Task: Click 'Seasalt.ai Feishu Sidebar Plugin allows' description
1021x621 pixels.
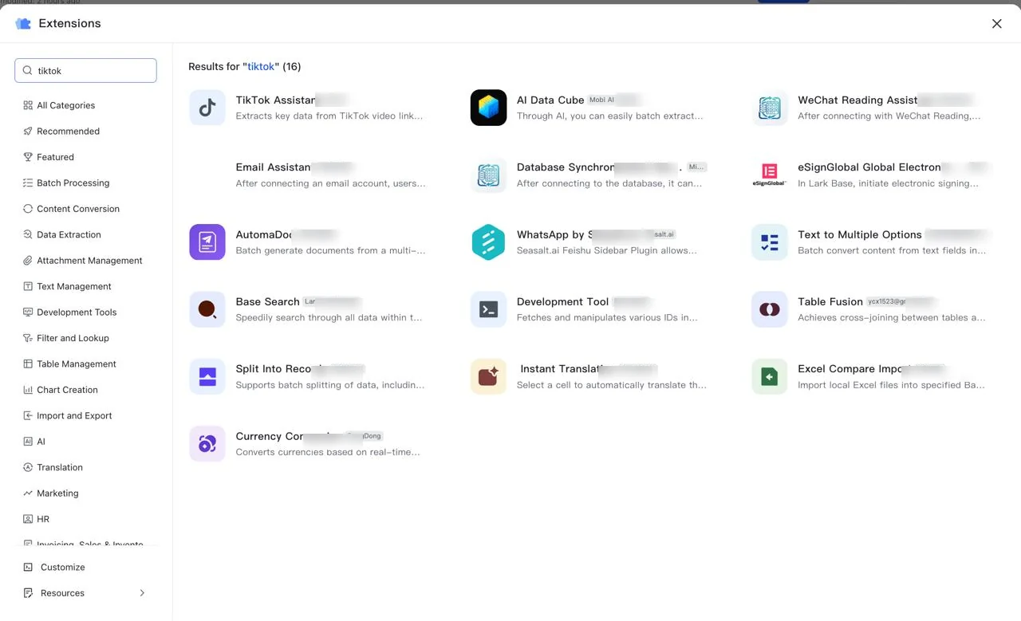Action: (608, 250)
